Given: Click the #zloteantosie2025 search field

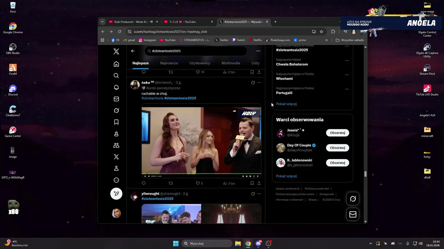Looking at the screenshot, I should point(196,51).
